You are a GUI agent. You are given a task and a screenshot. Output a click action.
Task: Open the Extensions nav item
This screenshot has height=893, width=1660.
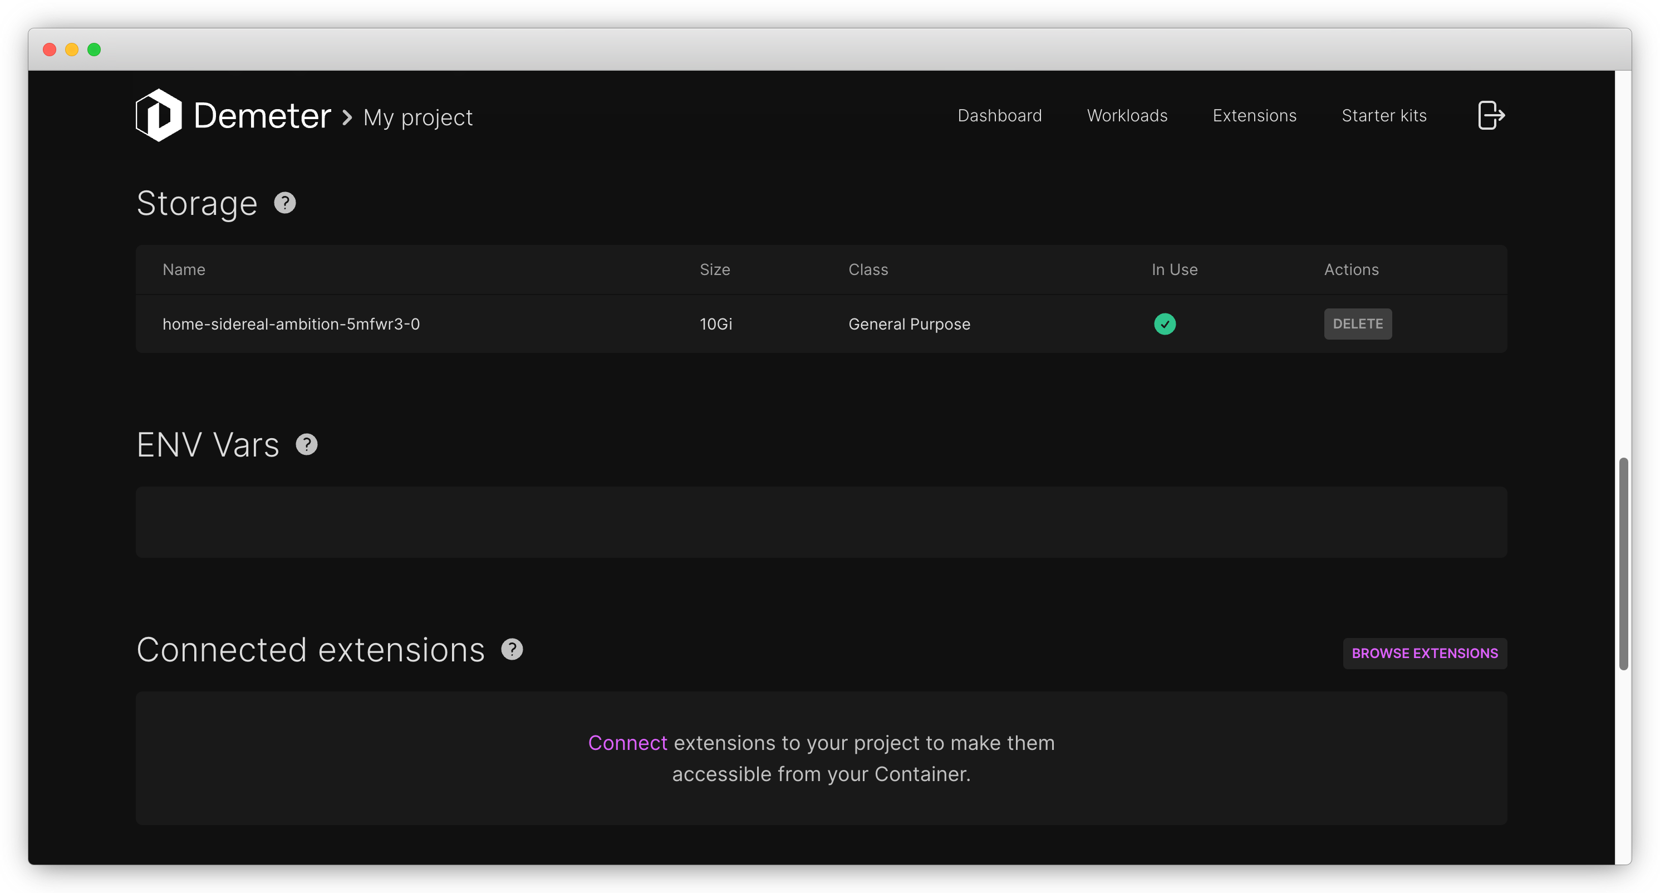coord(1254,115)
